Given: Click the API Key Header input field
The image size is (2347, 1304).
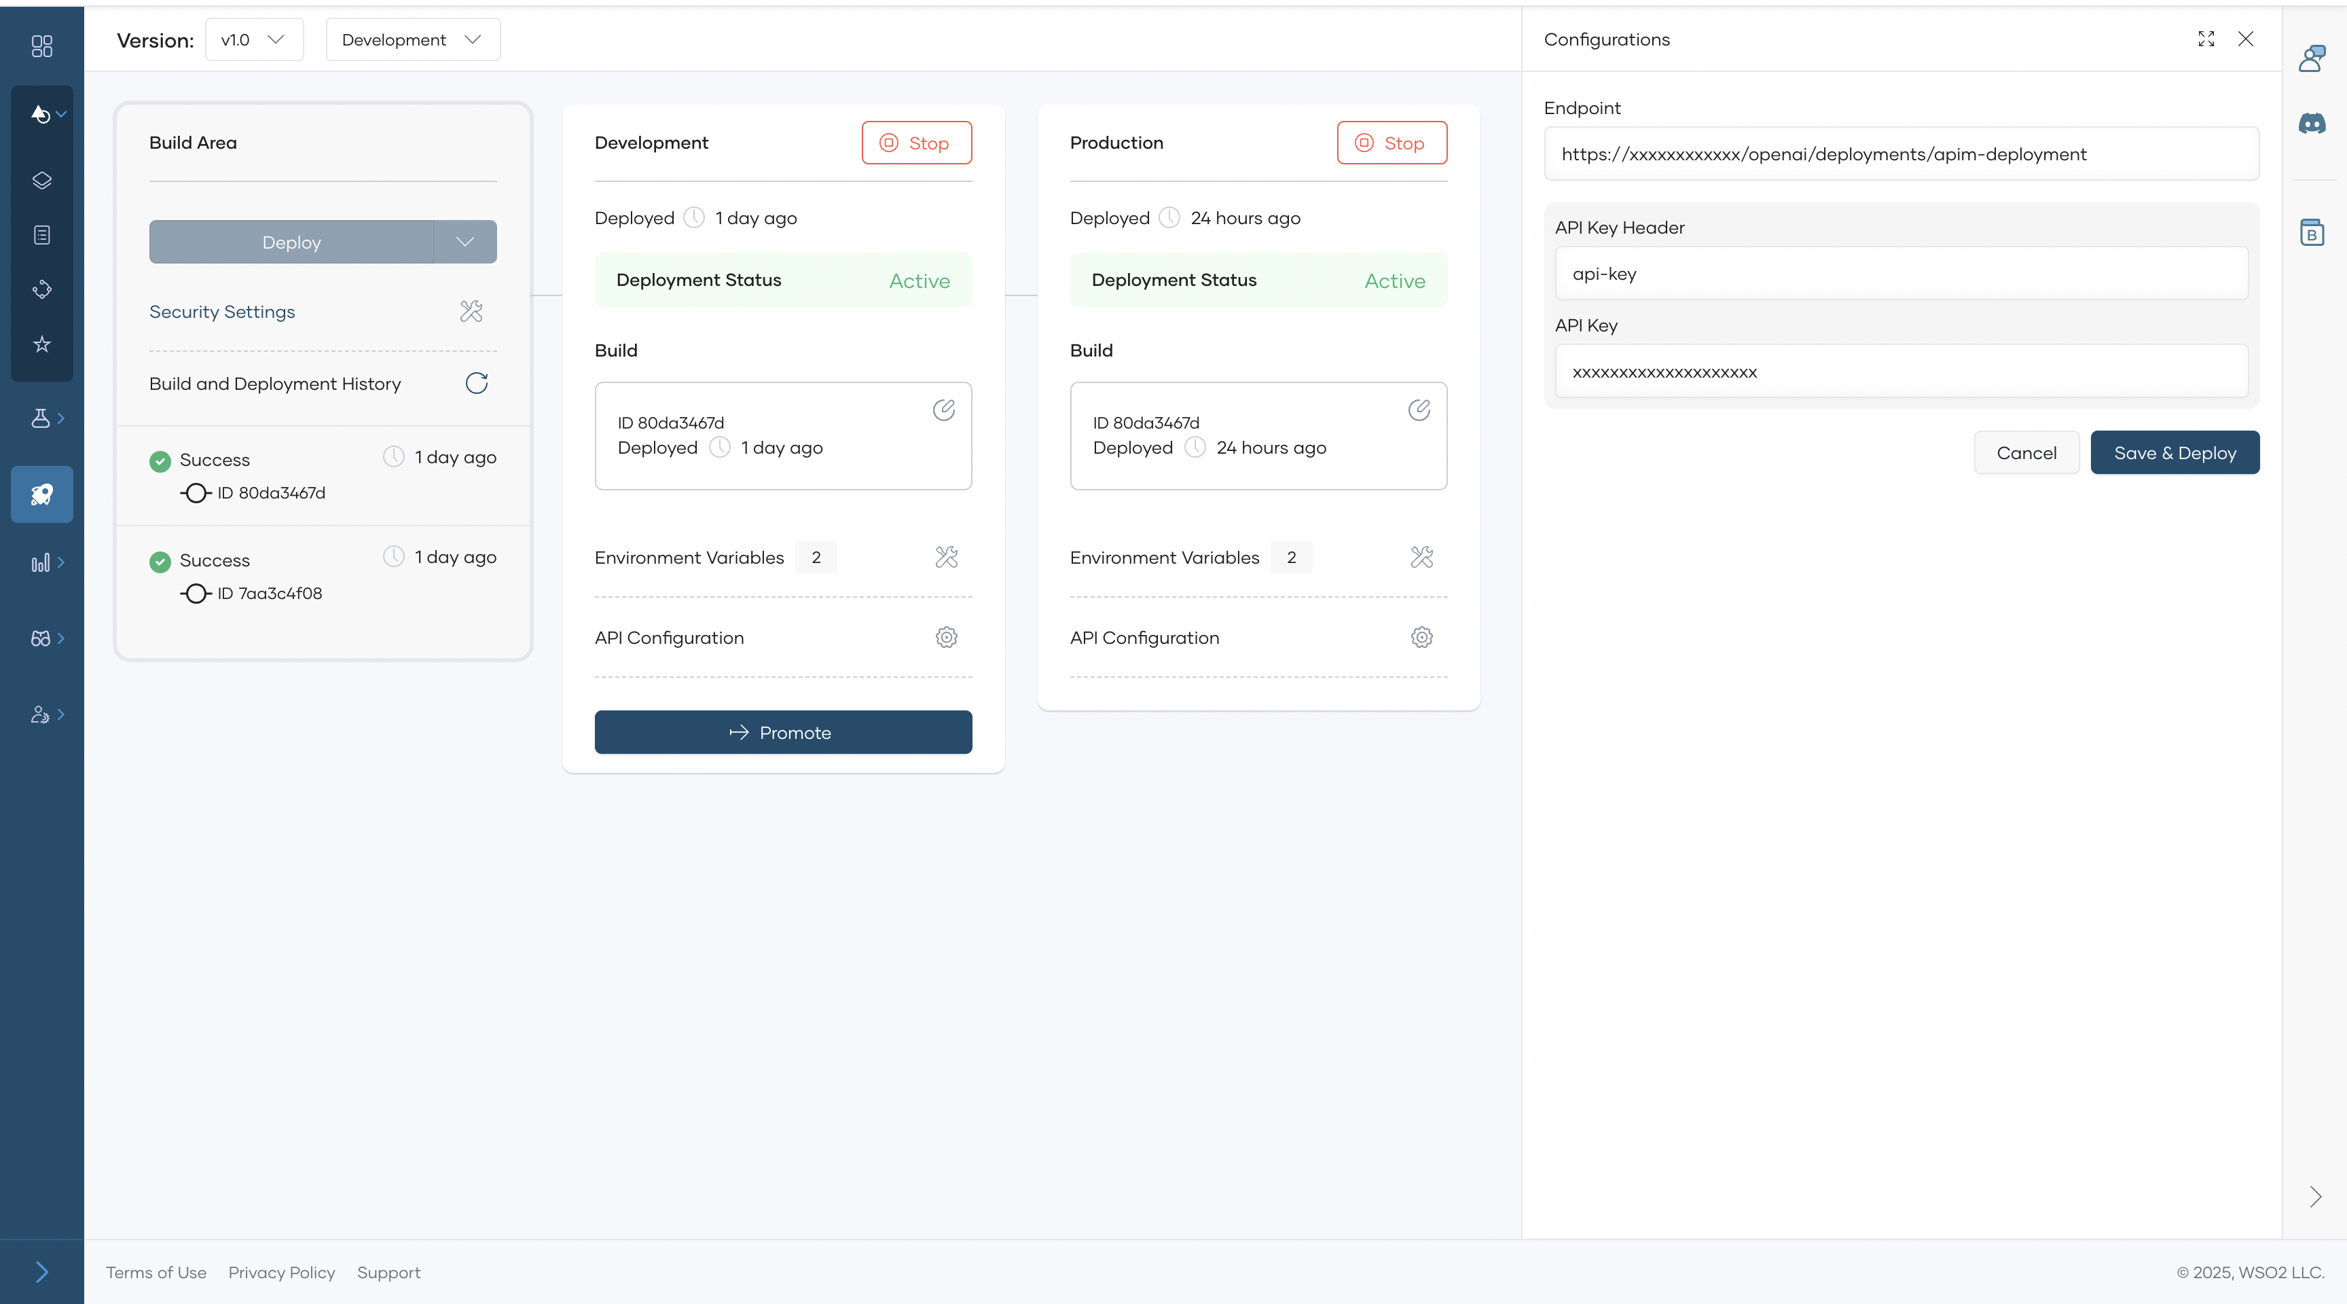Looking at the screenshot, I should tap(1902, 274).
